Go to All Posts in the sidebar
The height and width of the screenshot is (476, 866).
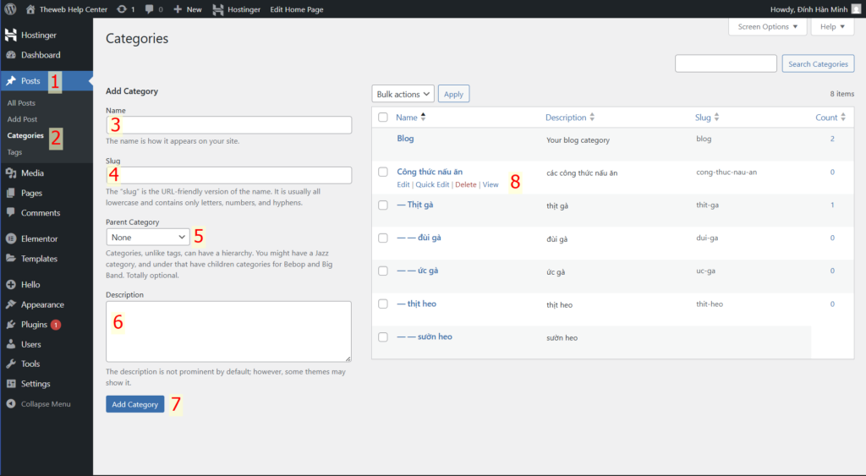21,103
